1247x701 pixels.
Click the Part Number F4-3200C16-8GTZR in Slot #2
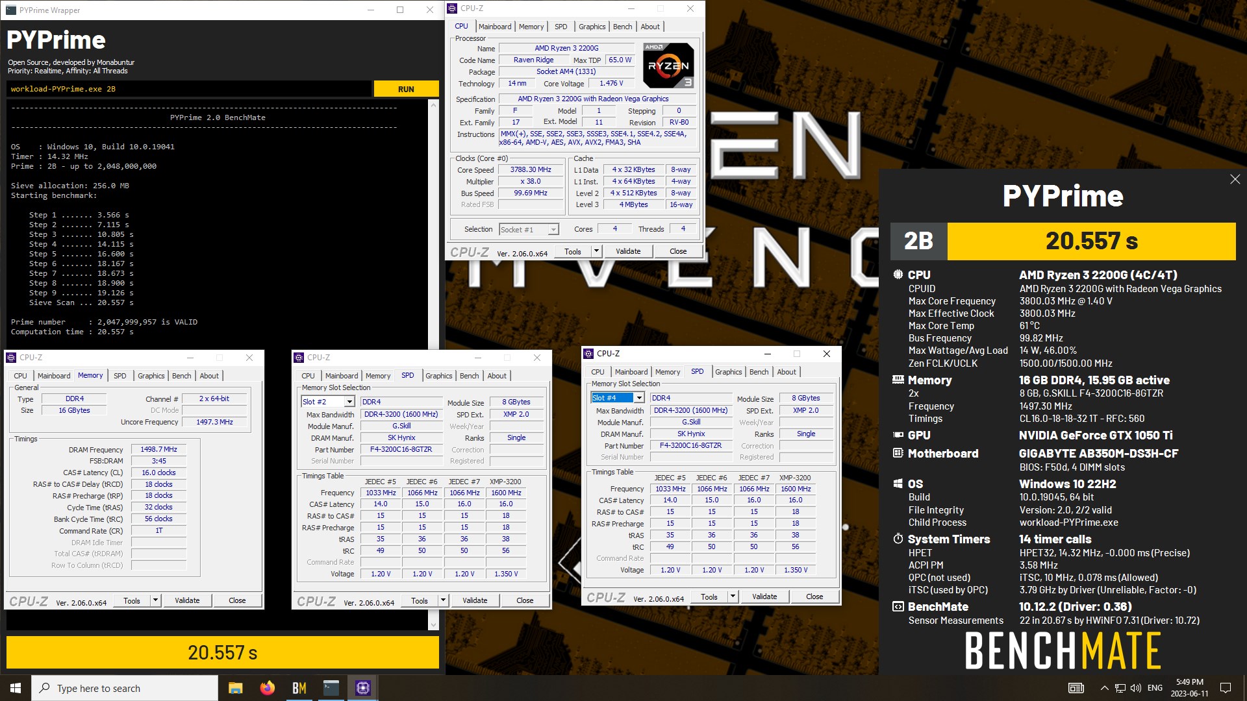click(x=401, y=449)
